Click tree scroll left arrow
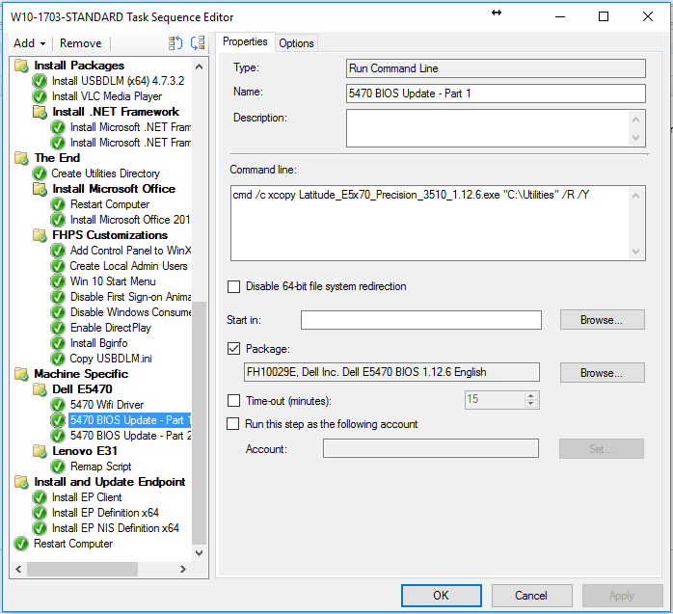 (18, 570)
